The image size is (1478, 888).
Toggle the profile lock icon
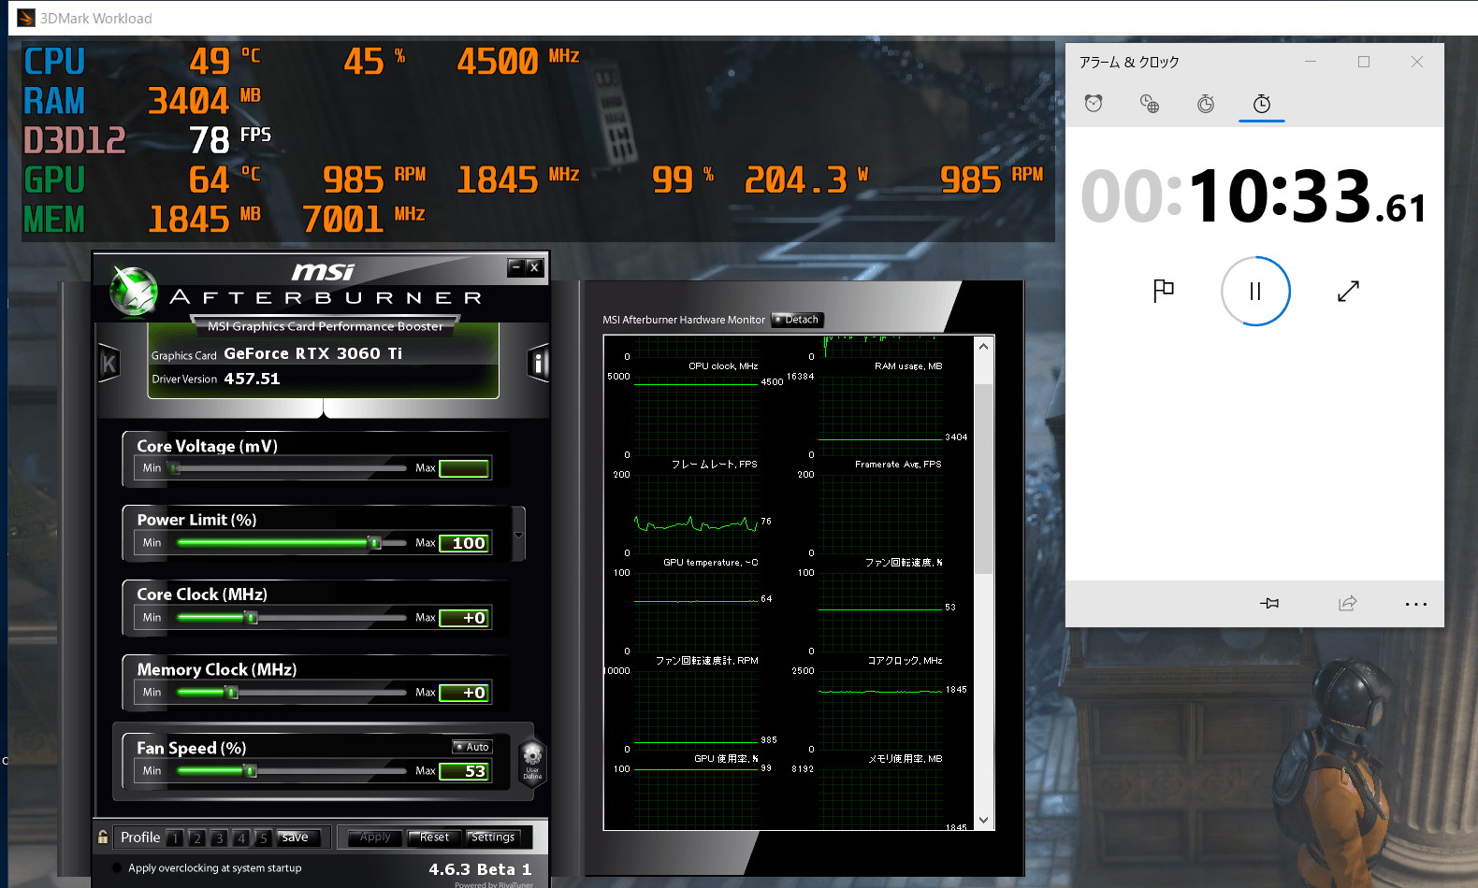(103, 838)
